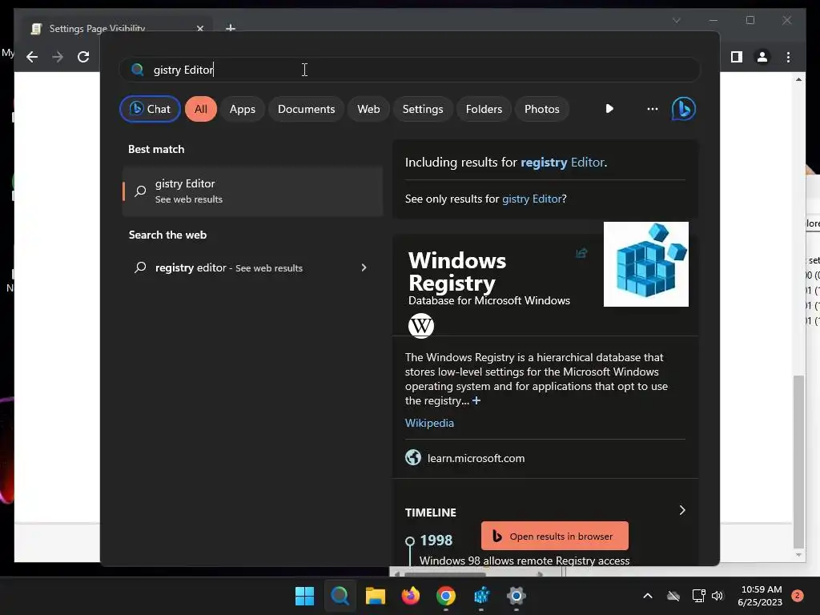Click the 1998 timeline marker
Image resolution: width=820 pixels, height=615 pixels.
[x=410, y=541]
